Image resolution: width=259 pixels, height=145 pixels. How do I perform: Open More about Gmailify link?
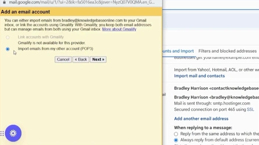pyautogui.click(x=119, y=29)
